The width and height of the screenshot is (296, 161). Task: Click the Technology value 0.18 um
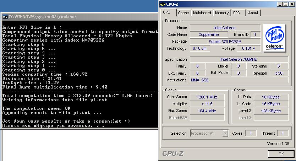coord(200,48)
